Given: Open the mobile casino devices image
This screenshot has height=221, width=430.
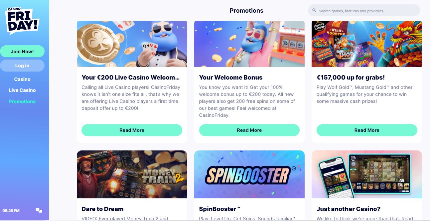Looking at the screenshot, I should pos(367,174).
